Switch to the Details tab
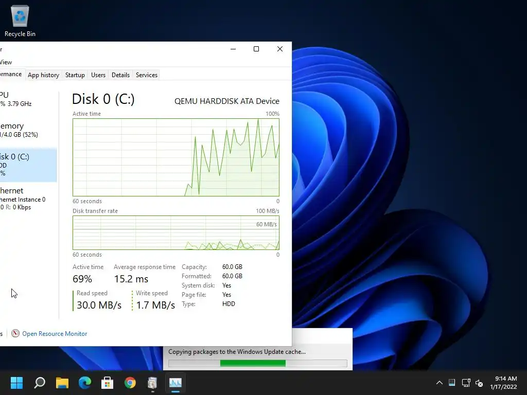This screenshot has width=527, height=395. pos(120,75)
